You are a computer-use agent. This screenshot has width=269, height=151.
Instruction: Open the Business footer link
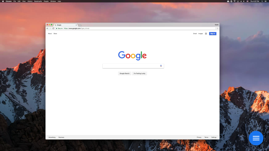[x=61, y=137]
